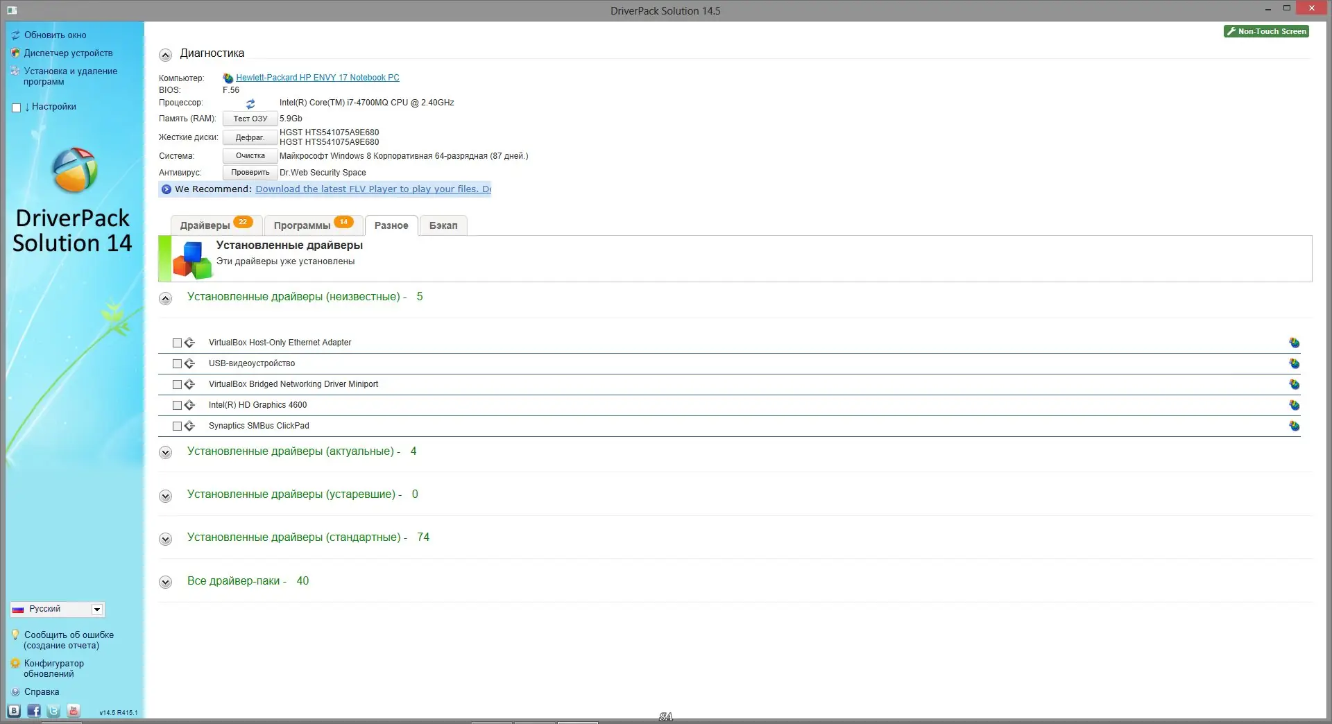Image resolution: width=1332 pixels, height=724 pixels.
Task: Select the Разное tab
Action: [391, 225]
